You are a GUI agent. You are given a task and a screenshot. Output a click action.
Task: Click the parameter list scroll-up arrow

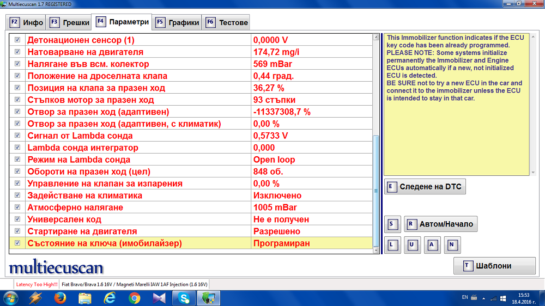[376, 38]
